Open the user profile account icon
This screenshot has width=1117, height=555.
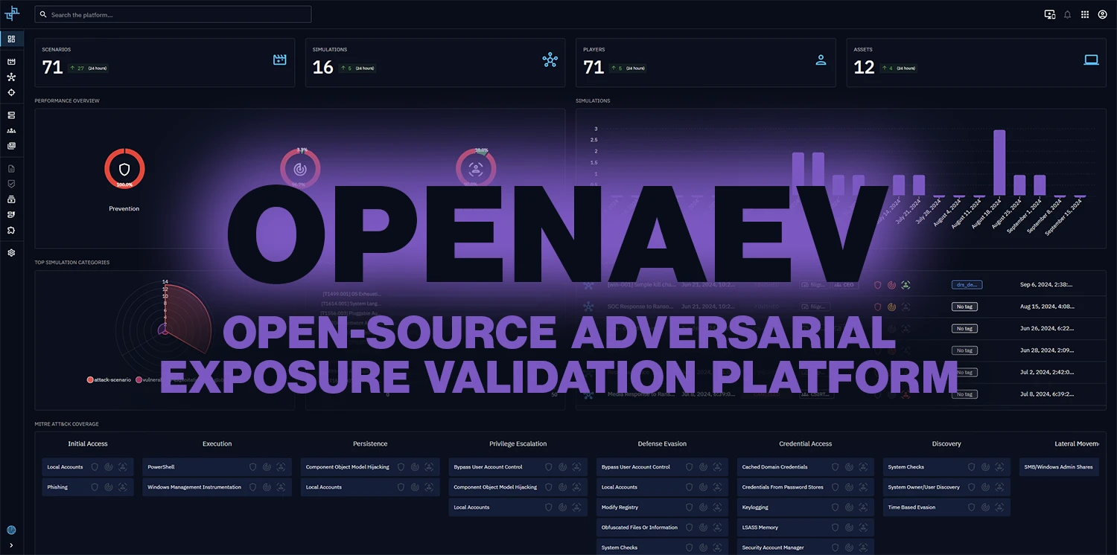coord(1102,14)
